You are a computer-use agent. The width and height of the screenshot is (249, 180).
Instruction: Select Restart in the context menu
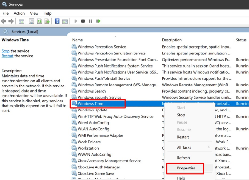click(x=183, y=137)
